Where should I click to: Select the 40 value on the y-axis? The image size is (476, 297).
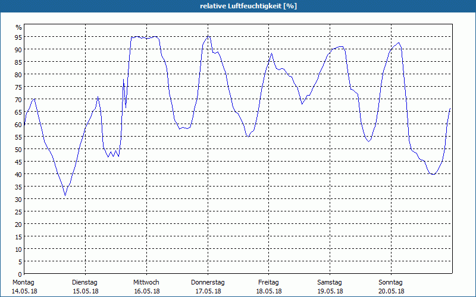tap(18, 175)
